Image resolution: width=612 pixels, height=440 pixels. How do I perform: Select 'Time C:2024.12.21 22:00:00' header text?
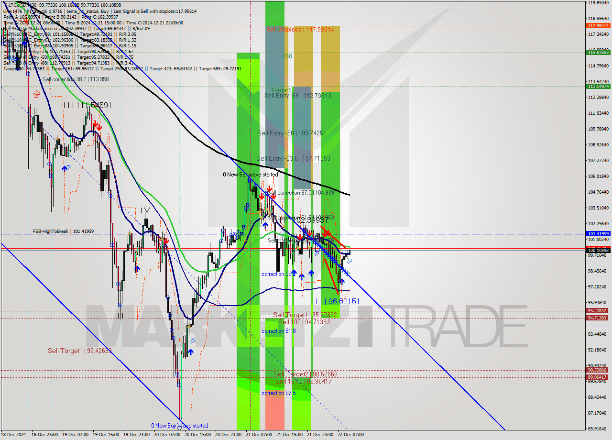pos(155,22)
